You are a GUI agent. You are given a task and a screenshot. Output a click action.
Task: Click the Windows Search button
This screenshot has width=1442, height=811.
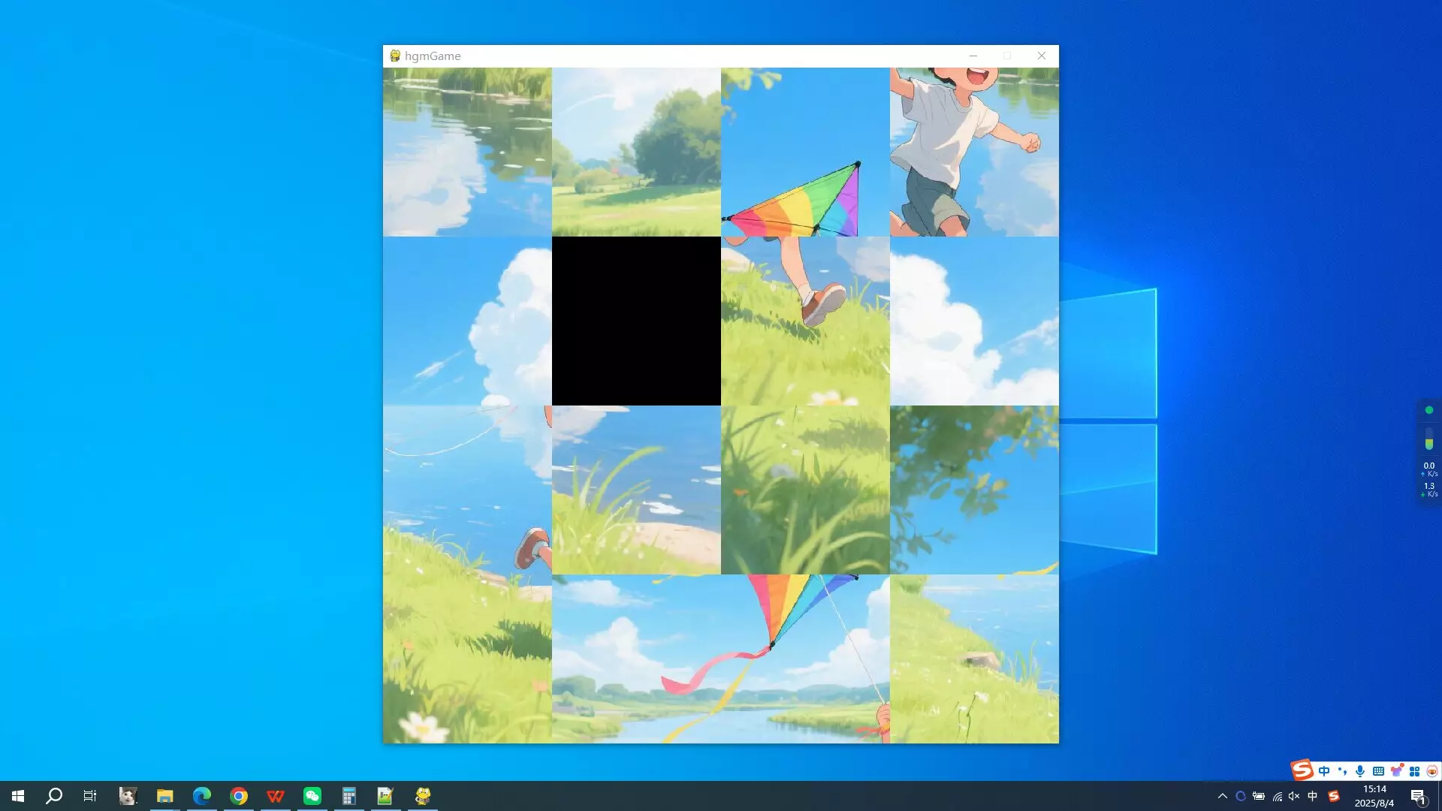click(x=53, y=795)
